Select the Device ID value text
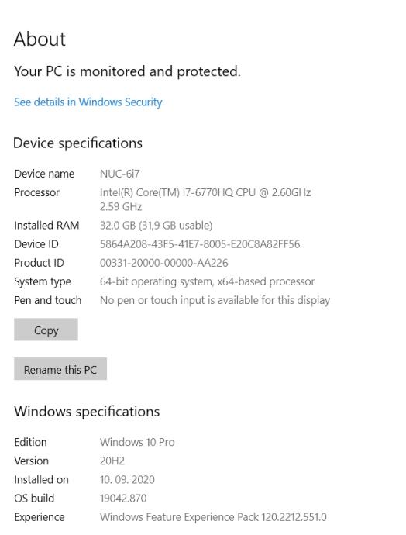The image size is (406, 535). point(200,244)
